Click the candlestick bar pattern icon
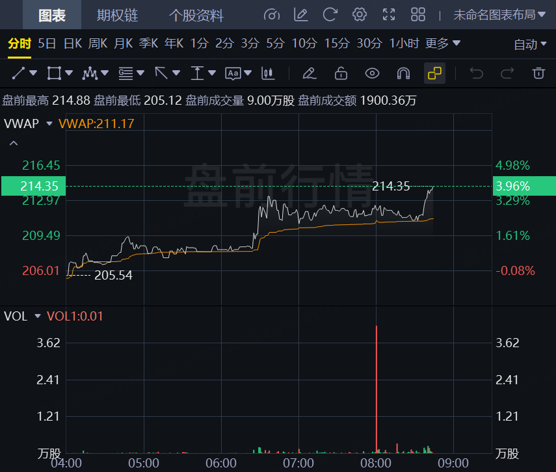 tap(268, 73)
